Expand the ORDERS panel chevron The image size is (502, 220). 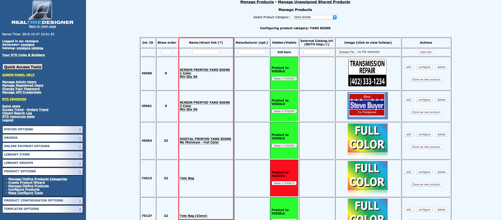(80, 138)
